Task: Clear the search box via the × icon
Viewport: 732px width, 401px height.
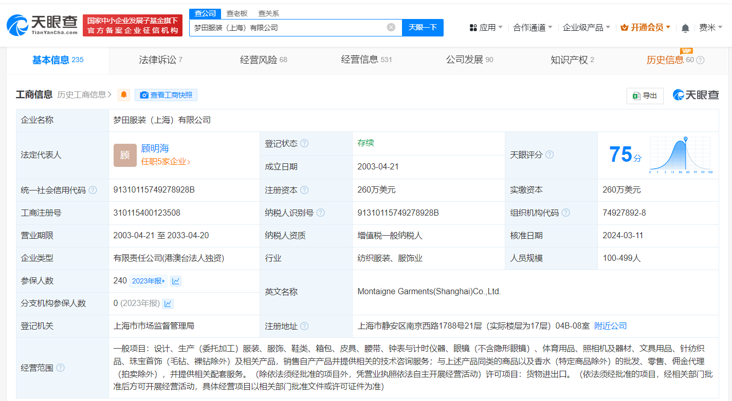Action: tap(391, 27)
